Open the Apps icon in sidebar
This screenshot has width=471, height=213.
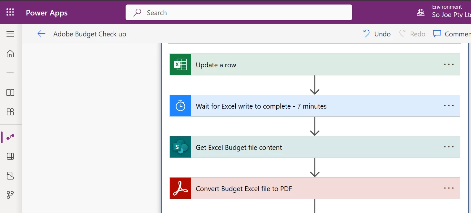coord(10,112)
